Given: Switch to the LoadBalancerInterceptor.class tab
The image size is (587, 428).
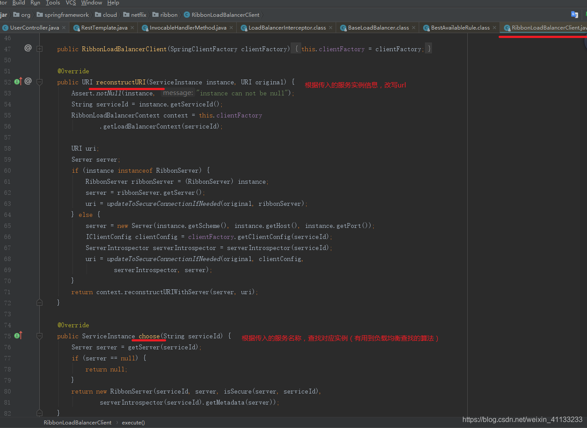Looking at the screenshot, I should (x=287, y=27).
